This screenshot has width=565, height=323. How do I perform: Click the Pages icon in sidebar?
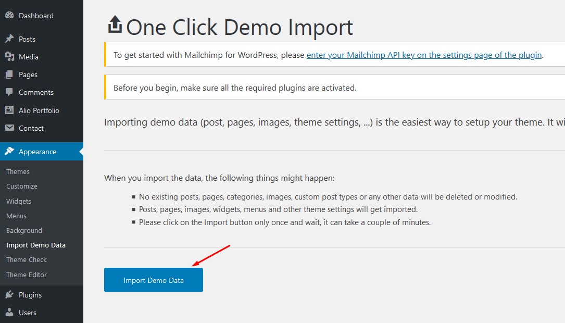click(x=9, y=74)
